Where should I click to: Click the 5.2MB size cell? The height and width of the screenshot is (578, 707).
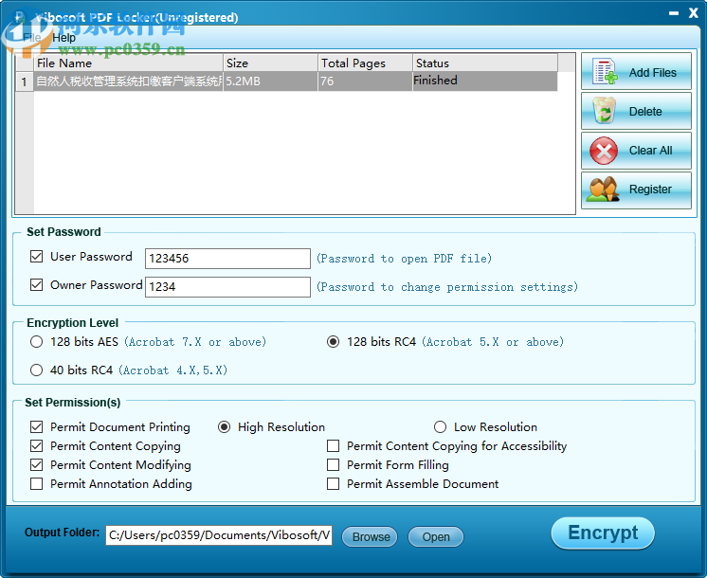click(x=270, y=81)
